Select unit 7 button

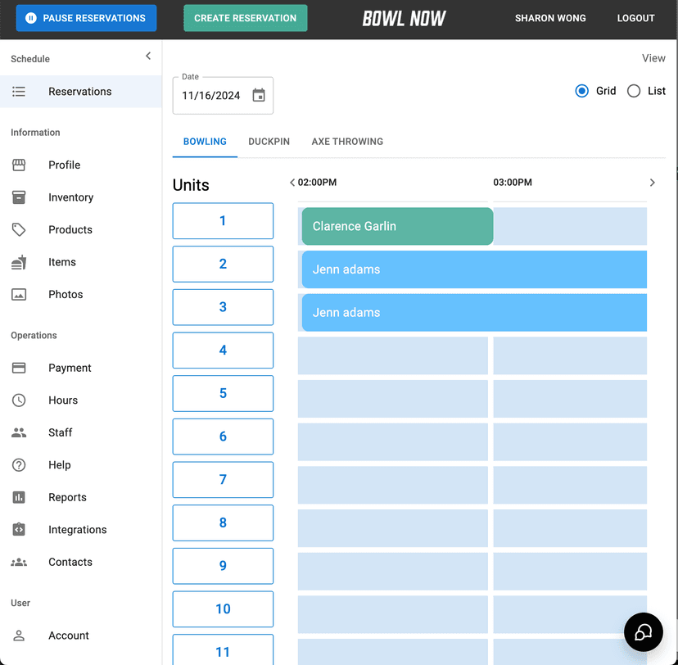pos(223,480)
